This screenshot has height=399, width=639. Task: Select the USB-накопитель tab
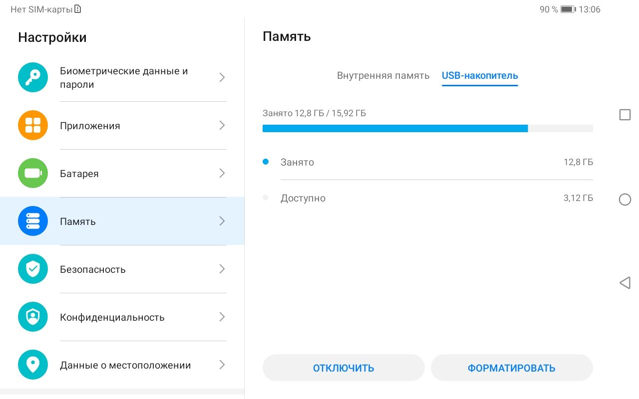[x=480, y=76]
